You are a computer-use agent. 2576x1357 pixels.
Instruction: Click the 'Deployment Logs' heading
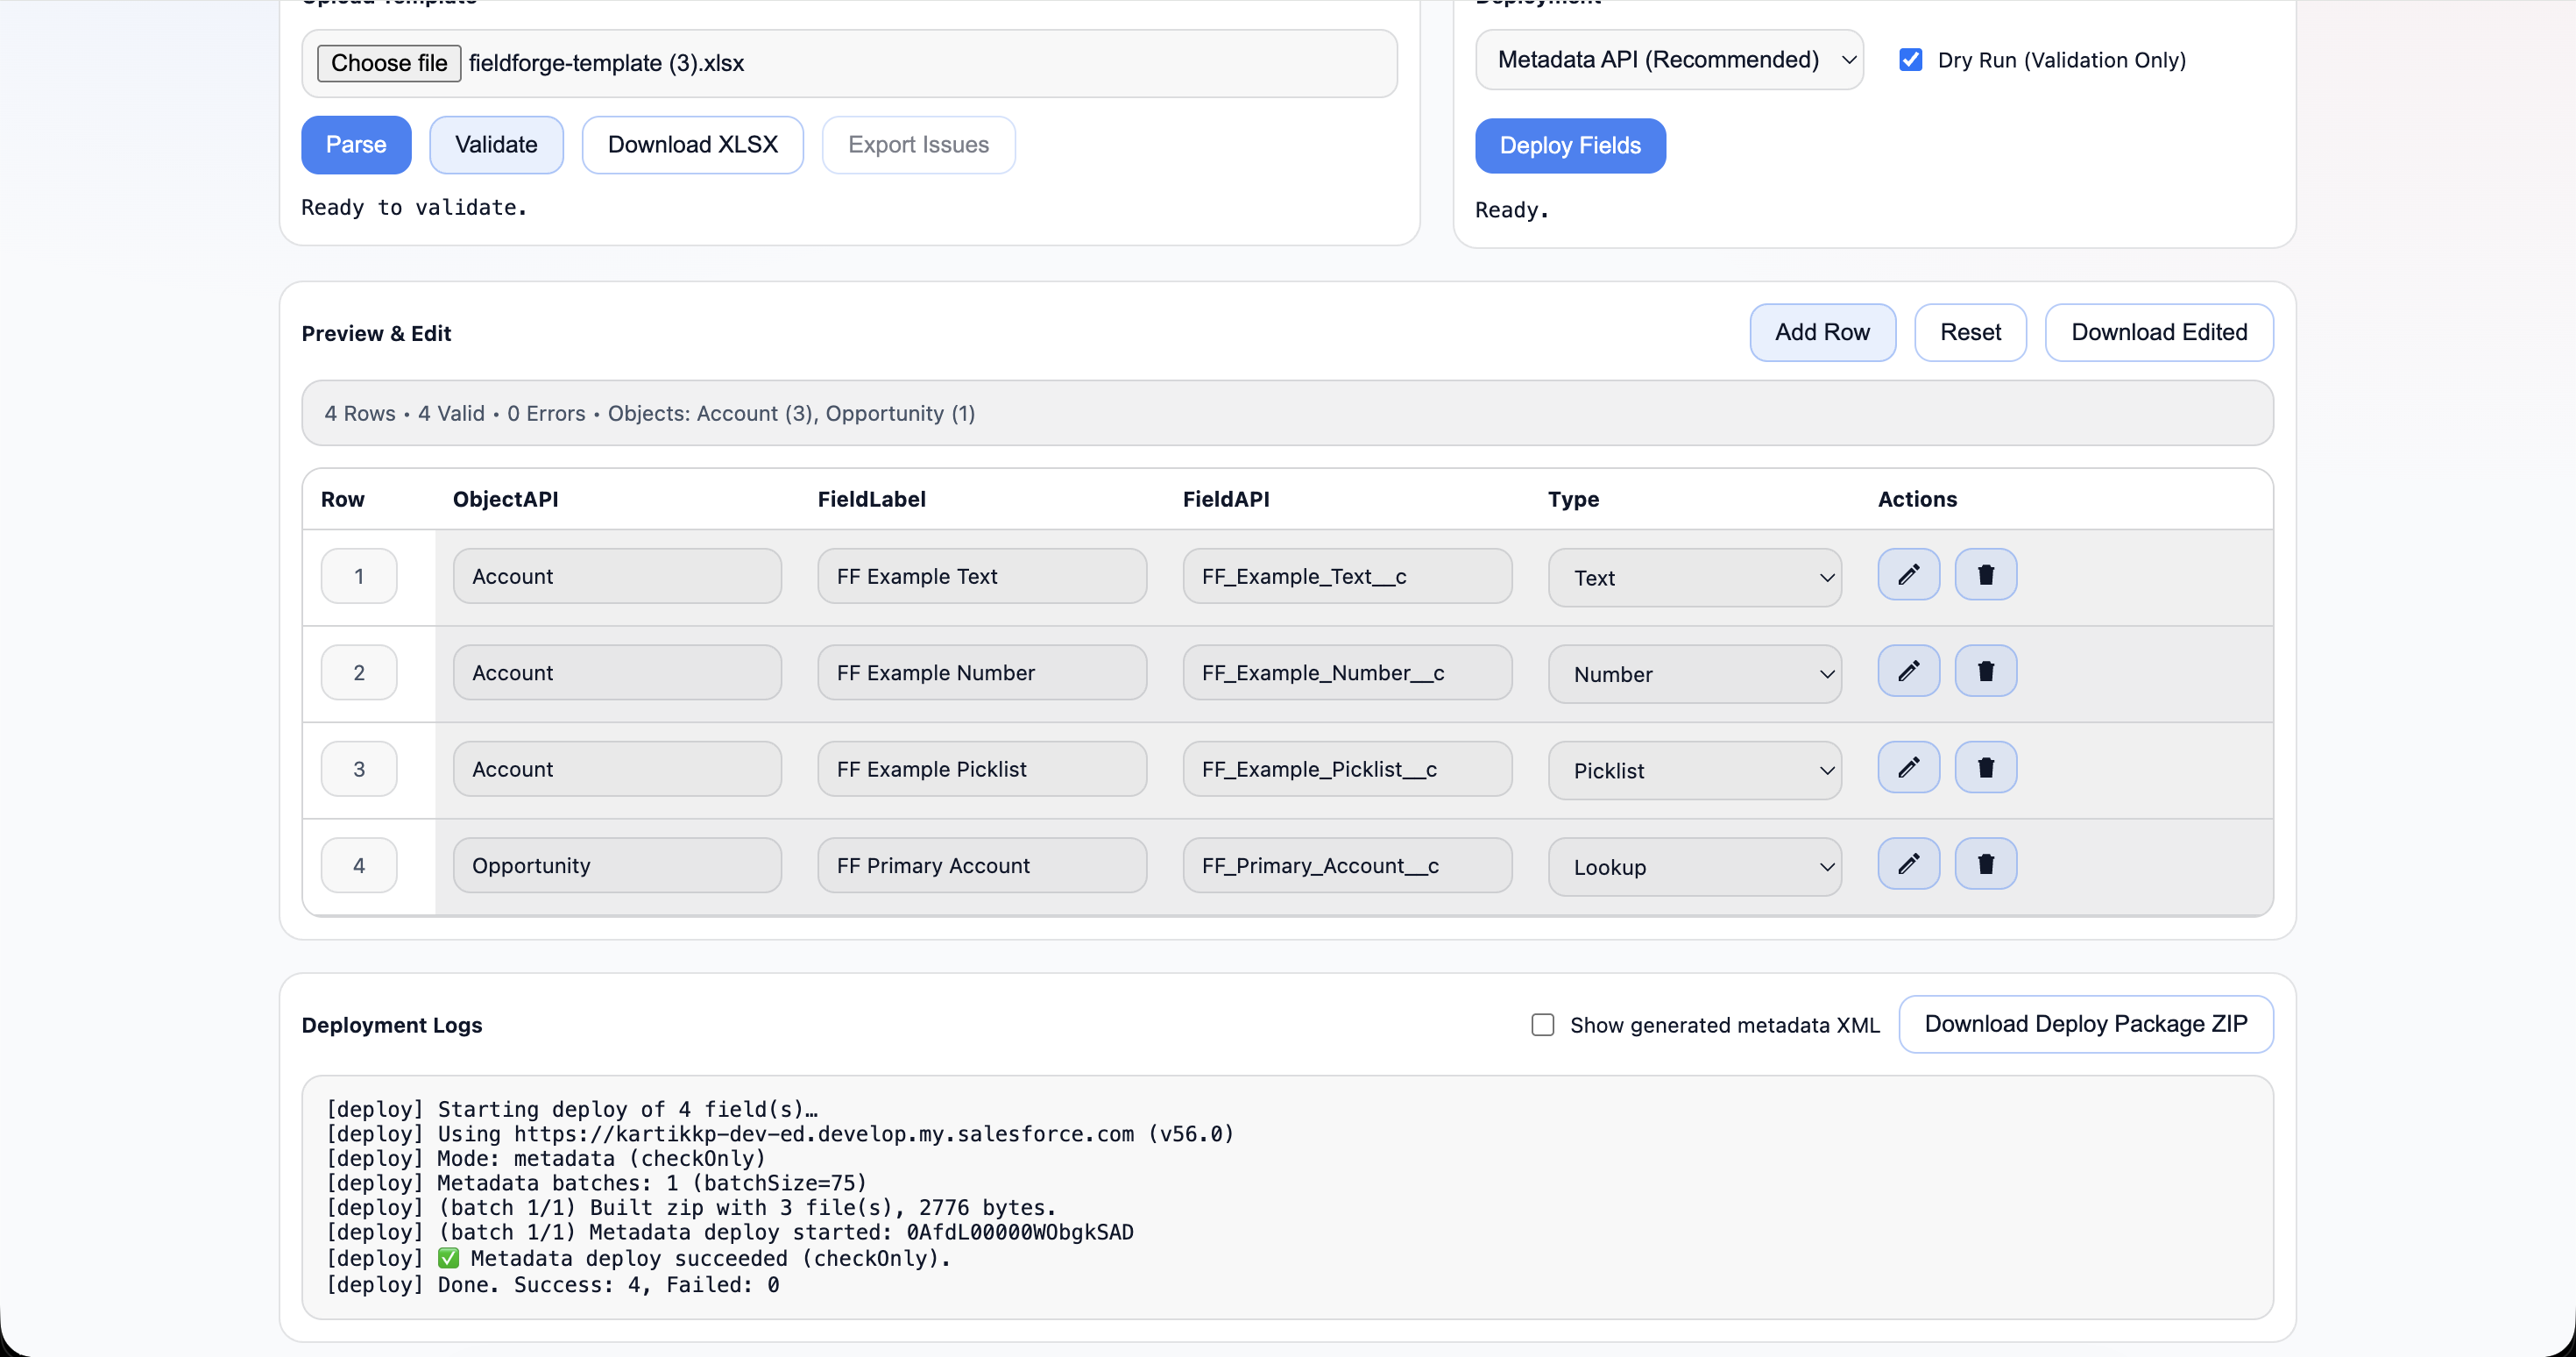click(x=392, y=1025)
